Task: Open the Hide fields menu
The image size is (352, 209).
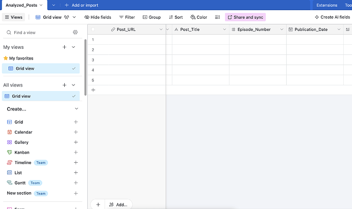Action: point(97,17)
